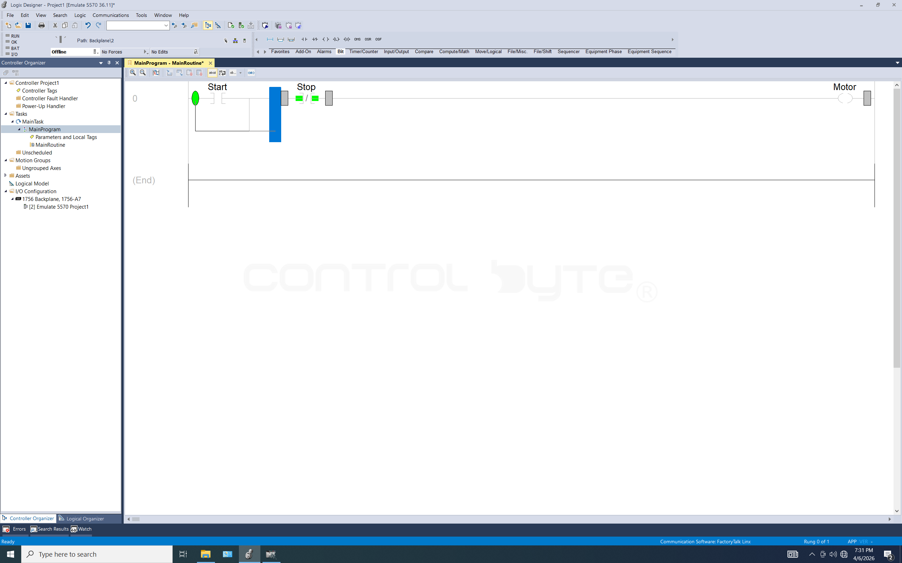Screen dimensions: 902x563
Task: Click the Cut scissors icon
Action: point(55,25)
